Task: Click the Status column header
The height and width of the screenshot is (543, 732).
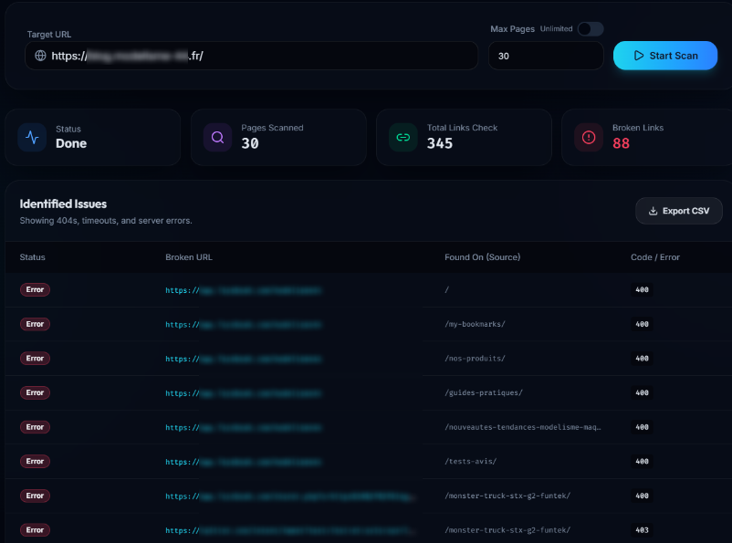Action: click(33, 257)
